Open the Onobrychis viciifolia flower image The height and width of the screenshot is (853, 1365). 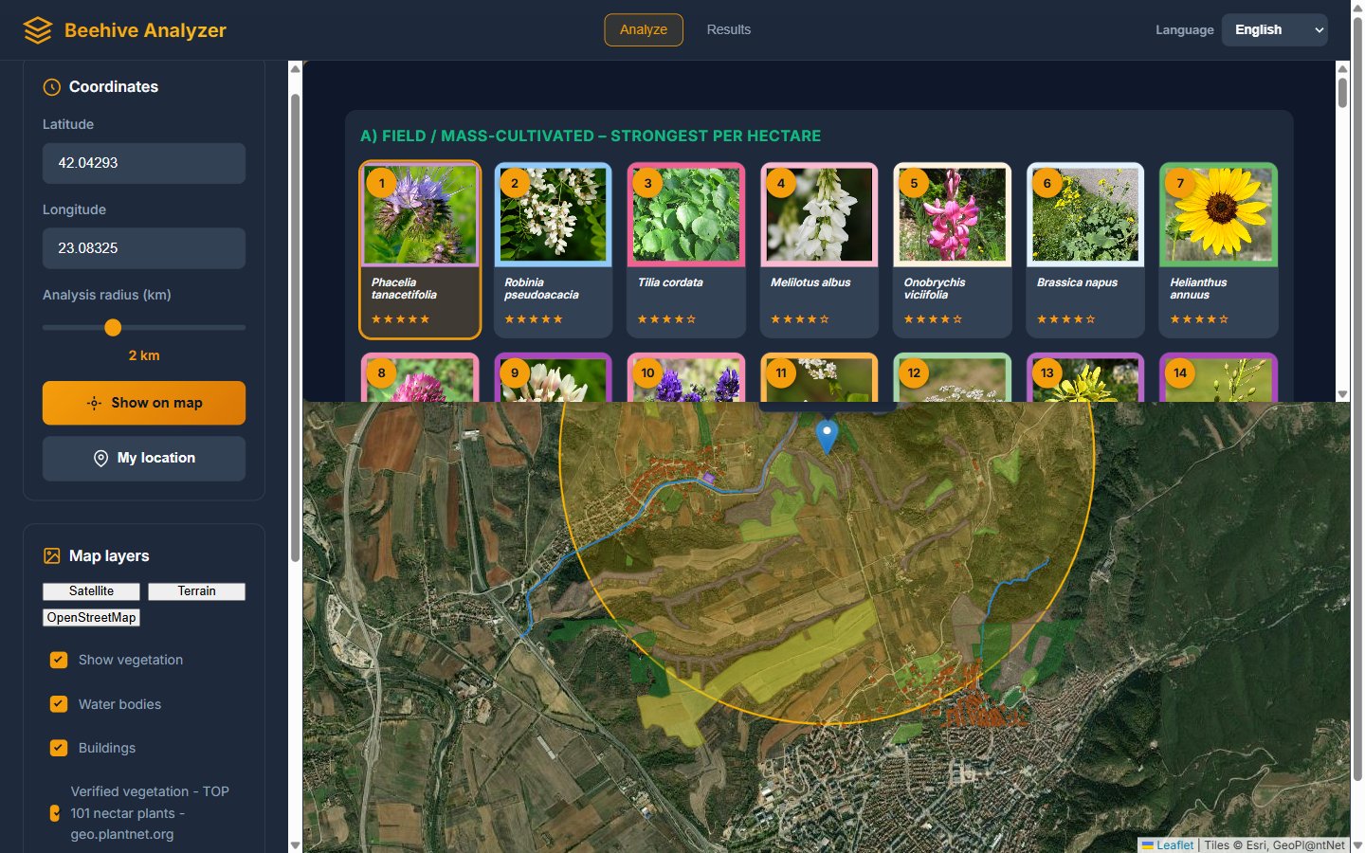pos(953,214)
